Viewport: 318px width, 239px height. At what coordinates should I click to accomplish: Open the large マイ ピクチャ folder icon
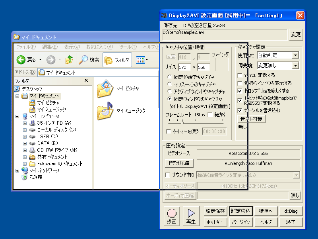(x=105, y=89)
